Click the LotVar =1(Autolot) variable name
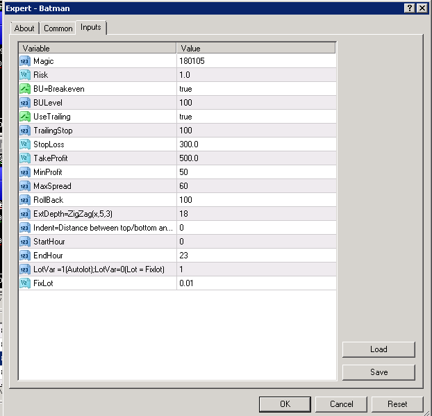This screenshot has width=432, height=416. [x=99, y=269]
